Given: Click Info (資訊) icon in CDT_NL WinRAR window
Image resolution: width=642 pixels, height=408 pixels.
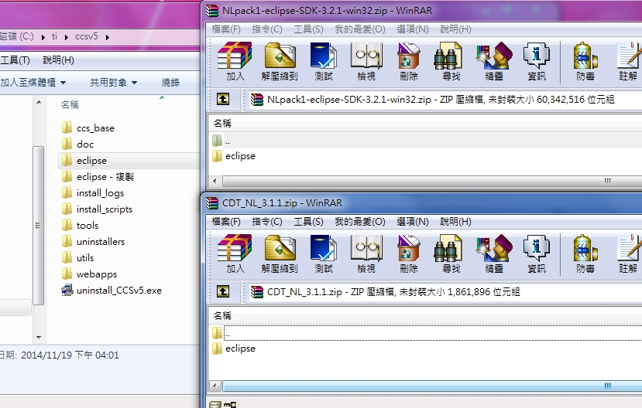Looking at the screenshot, I should point(537,253).
